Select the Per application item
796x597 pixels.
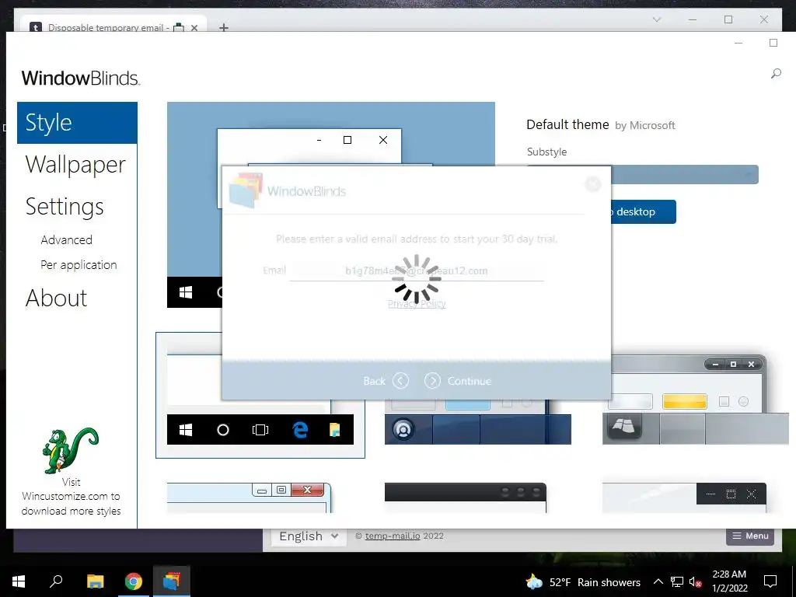pos(79,264)
